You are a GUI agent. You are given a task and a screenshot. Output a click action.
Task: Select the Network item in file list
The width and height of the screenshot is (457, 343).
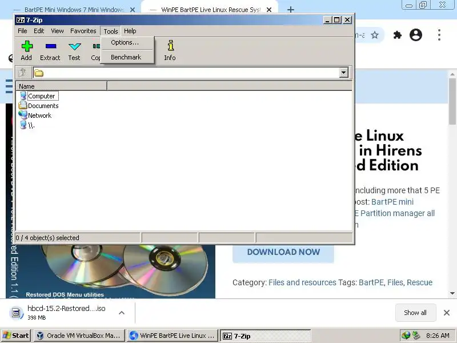tap(35, 115)
